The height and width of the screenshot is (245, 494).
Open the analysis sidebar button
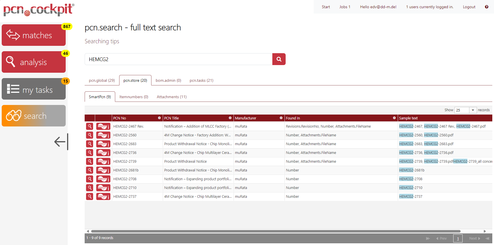(34, 62)
